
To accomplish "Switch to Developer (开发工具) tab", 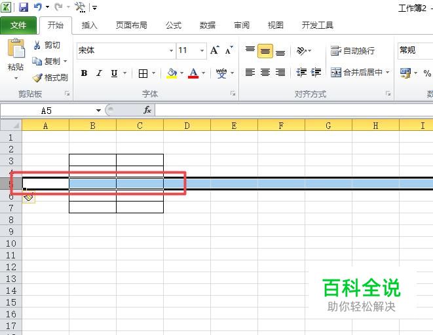I will (x=318, y=26).
